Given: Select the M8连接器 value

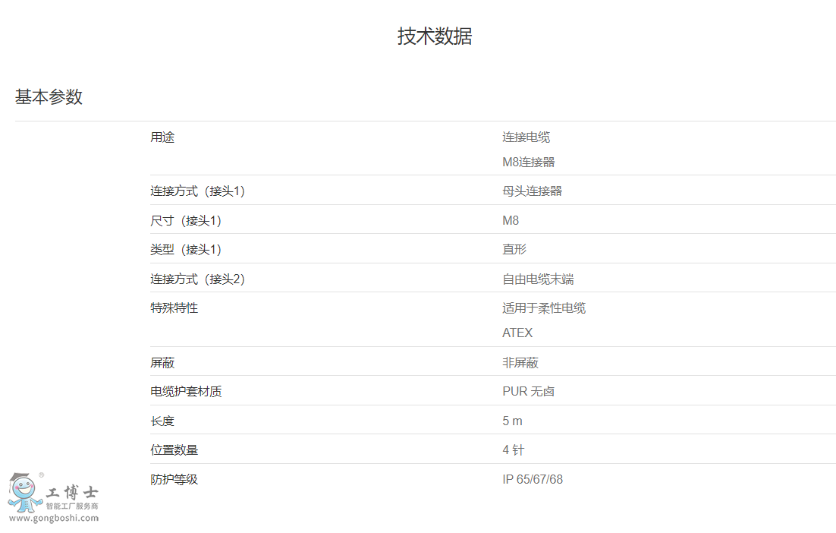Looking at the screenshot, I should [528, 162].
